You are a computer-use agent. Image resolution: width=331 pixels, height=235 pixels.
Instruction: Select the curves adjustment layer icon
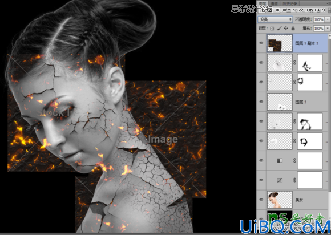click(280, 180)
